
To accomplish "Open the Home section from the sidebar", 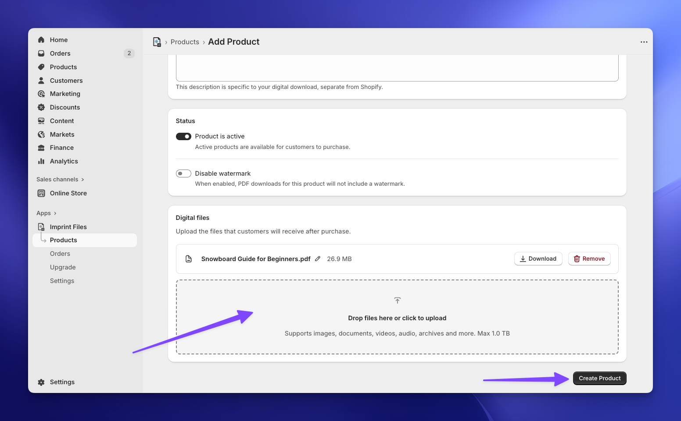I will pos(58,39).
